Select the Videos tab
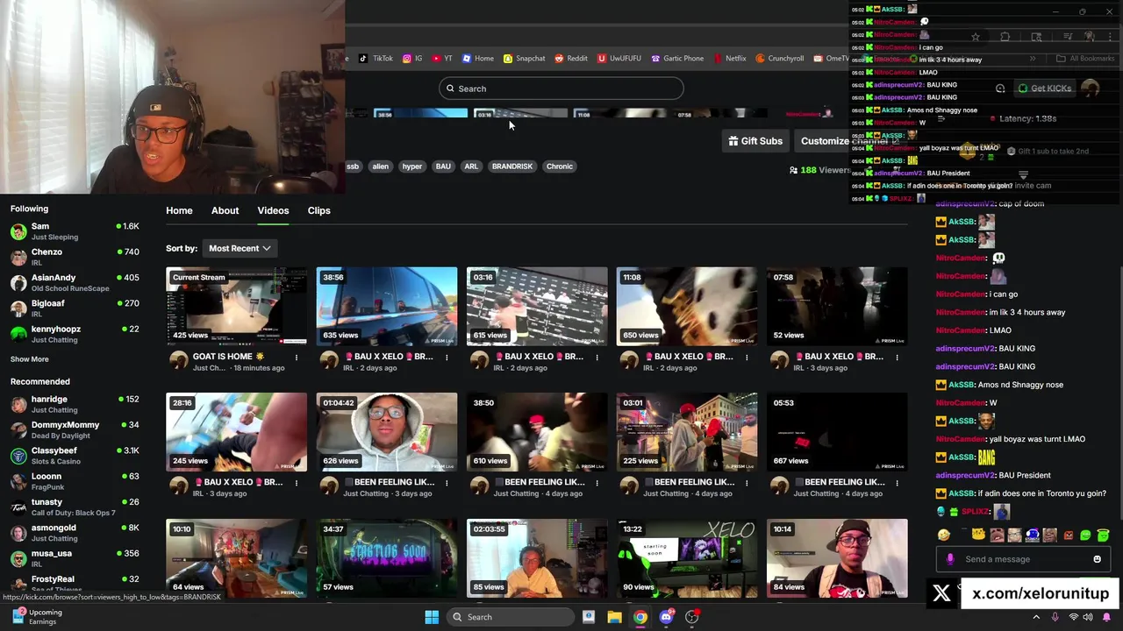Viewport: 1123px width, 631px height. tap(273, 210)
